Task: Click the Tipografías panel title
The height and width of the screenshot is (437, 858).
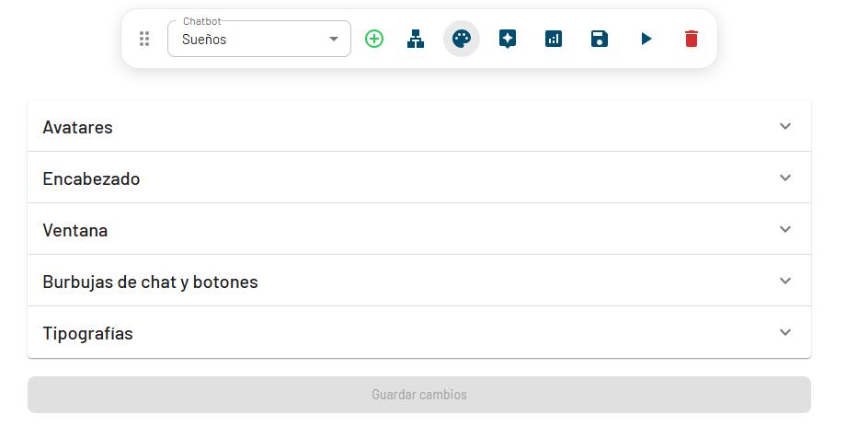Action: pos(88,333)
